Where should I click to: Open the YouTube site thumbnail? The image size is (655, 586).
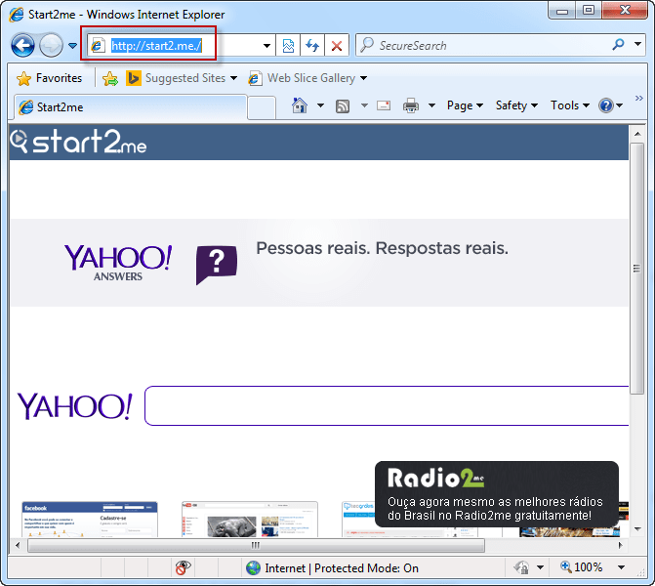pyautogui.click(x=250, y=520)
